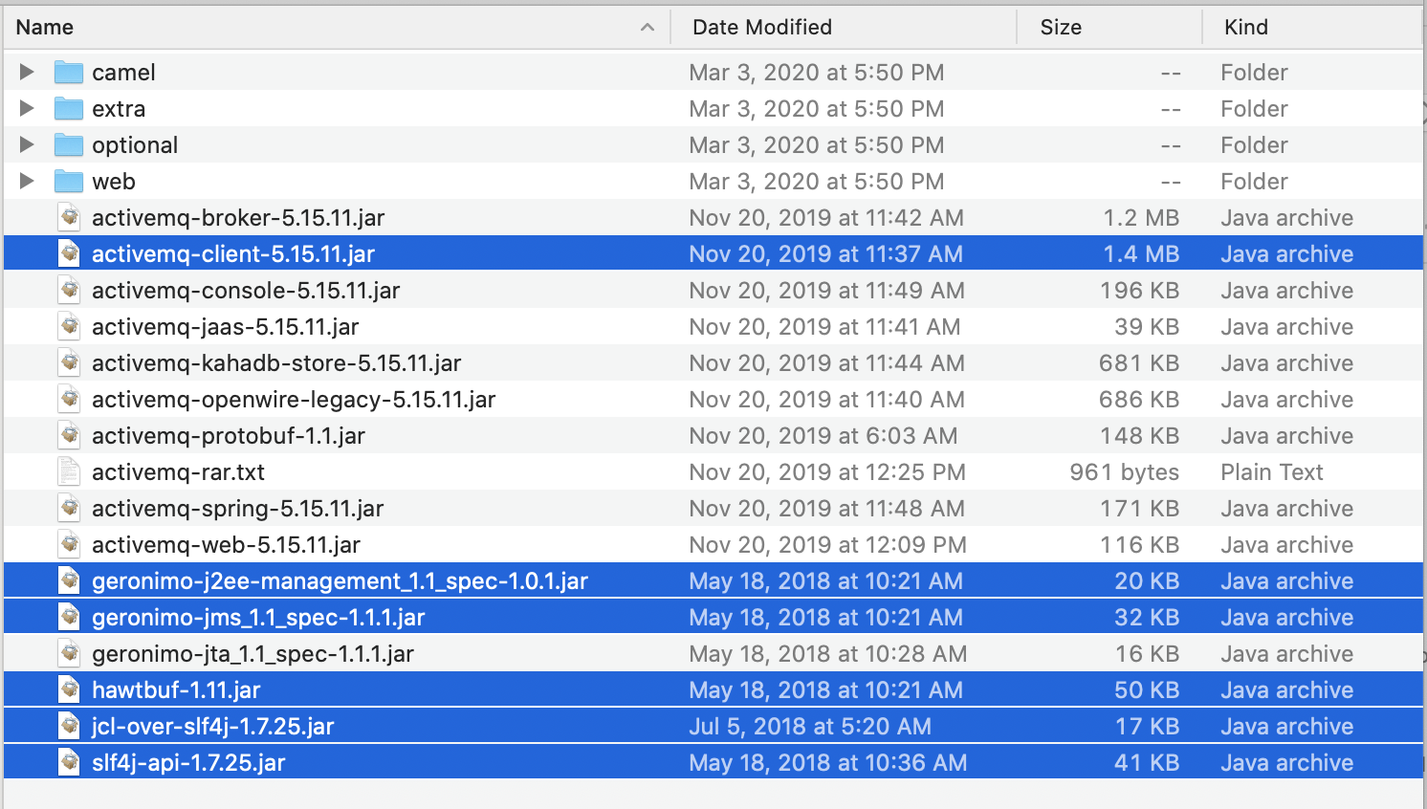Screen dimensions: 1427x809
Task: Click the 686 KB size value
Action: (1139, 400)
